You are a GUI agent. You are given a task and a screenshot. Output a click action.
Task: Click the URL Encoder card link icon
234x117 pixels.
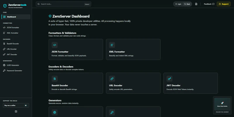click(112, 79)
